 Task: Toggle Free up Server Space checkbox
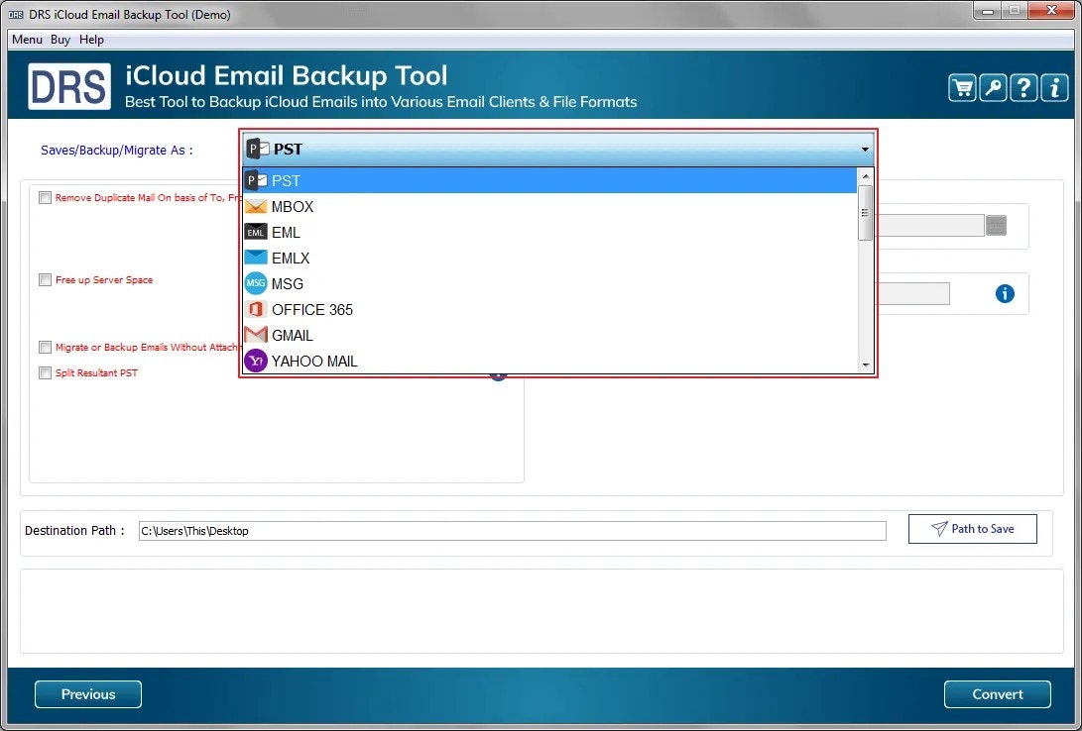[x=45, y=279]
